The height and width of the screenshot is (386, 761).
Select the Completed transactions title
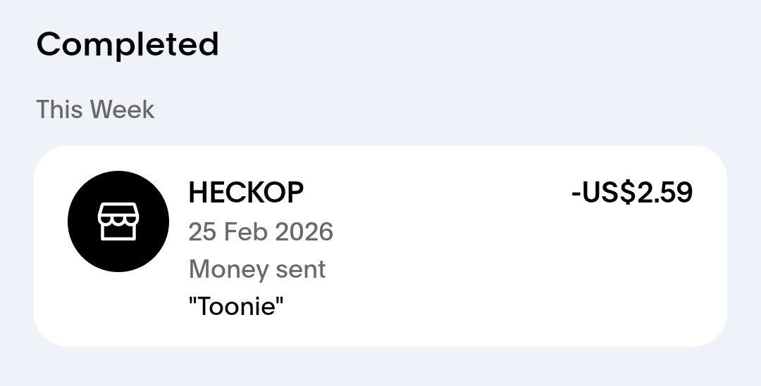click(x=128, y=44)
